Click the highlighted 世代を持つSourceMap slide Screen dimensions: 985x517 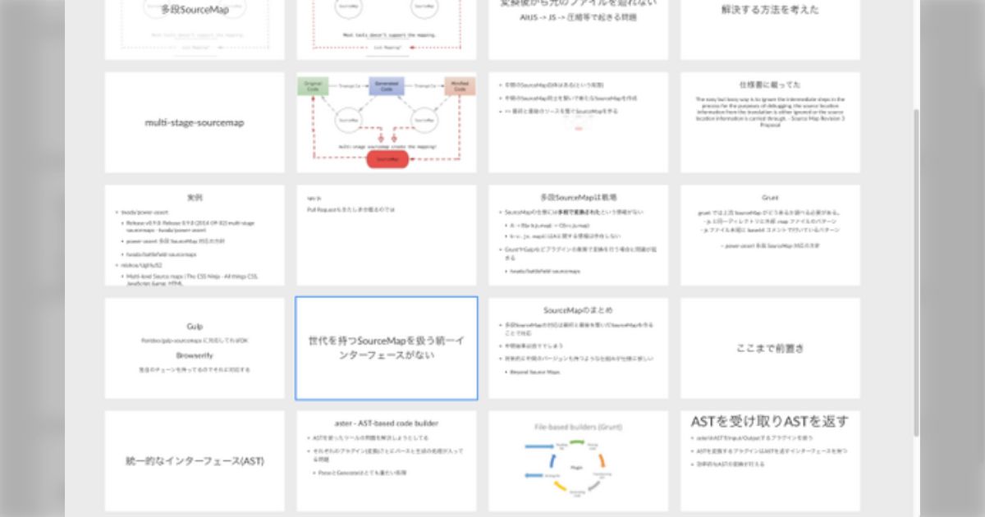pos(386,348)
